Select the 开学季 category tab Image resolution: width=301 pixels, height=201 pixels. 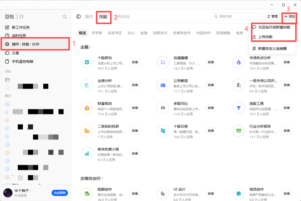(x=97, y=33)
